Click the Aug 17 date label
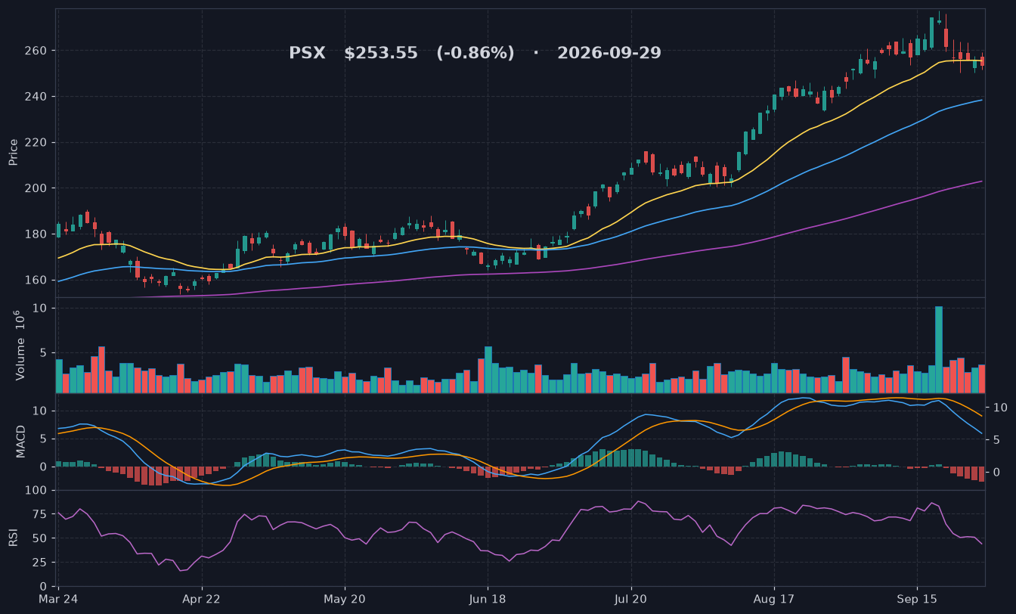Viewport: 1016px width, 614px height. (774, 599)
